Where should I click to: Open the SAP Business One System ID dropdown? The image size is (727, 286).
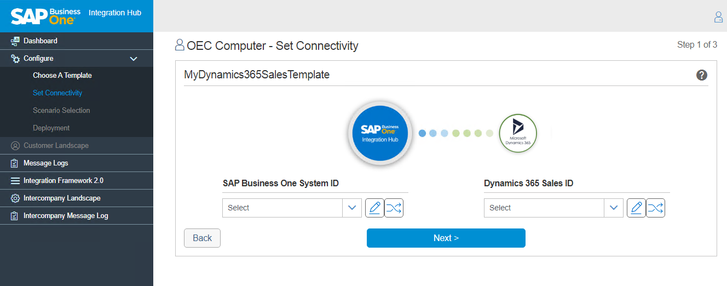[x=352, y=208]
